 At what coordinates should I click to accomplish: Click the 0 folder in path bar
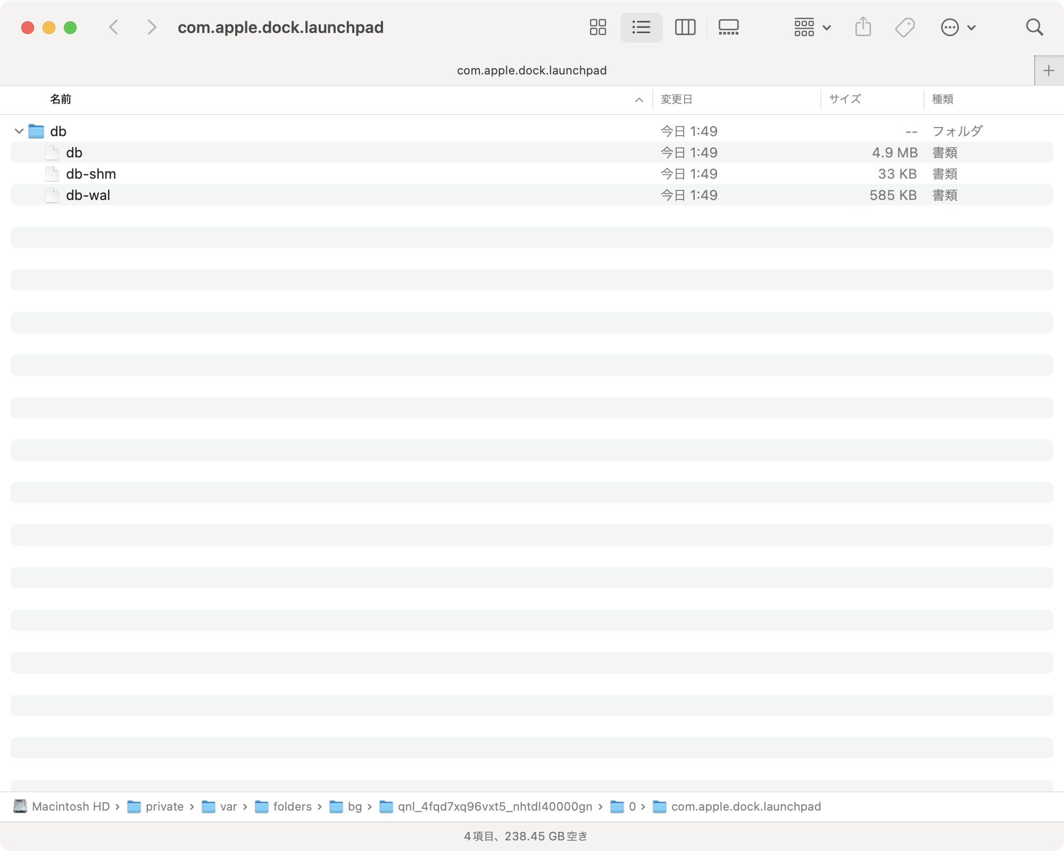(x=623, y=806)
